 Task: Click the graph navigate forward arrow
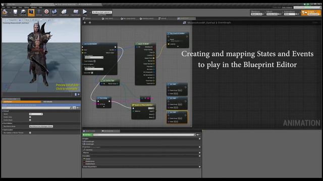(90, 23)
